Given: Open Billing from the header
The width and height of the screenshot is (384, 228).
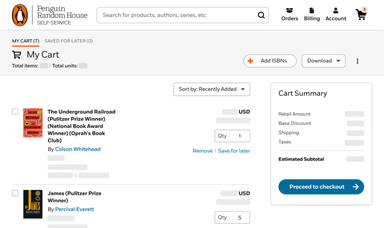Looking at the screenshot, I should (x=312, y=14).
